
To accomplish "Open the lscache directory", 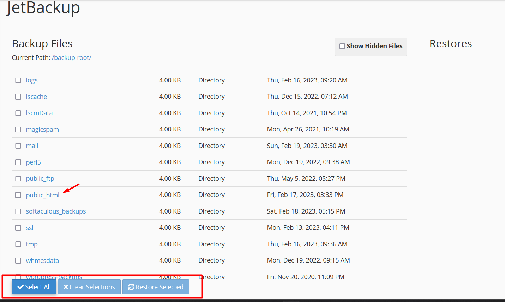I will [36, 96].
